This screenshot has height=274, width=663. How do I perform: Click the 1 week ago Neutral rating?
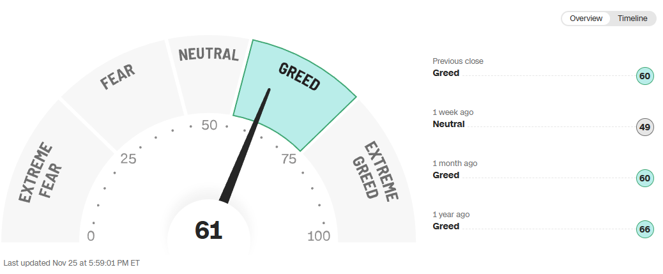(448, 124)
